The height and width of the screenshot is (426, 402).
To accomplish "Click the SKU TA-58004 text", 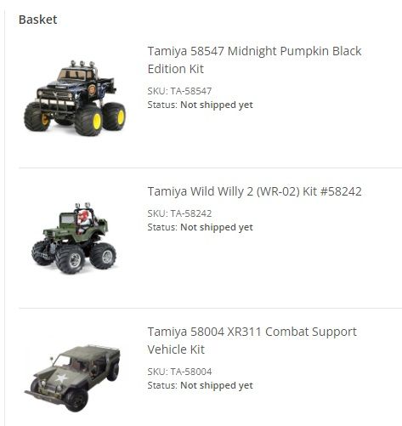I will pos(179,372).
